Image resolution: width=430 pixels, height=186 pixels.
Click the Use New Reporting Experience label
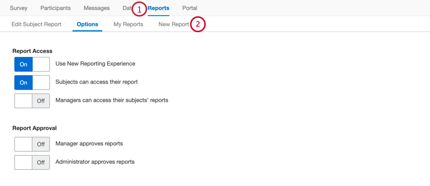click(95, 64)
